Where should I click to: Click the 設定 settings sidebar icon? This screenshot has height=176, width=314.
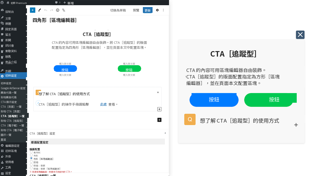pyautogui.click(x=2, y=173)
